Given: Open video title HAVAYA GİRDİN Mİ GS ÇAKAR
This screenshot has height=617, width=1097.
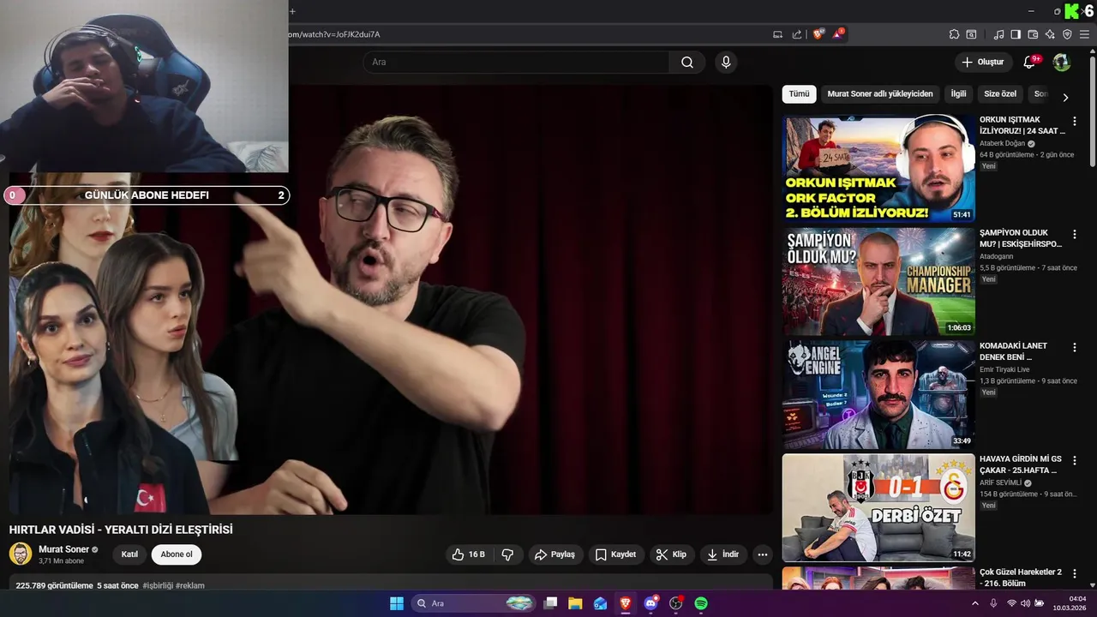Looking at the screenshot, I should [1021, 464].
